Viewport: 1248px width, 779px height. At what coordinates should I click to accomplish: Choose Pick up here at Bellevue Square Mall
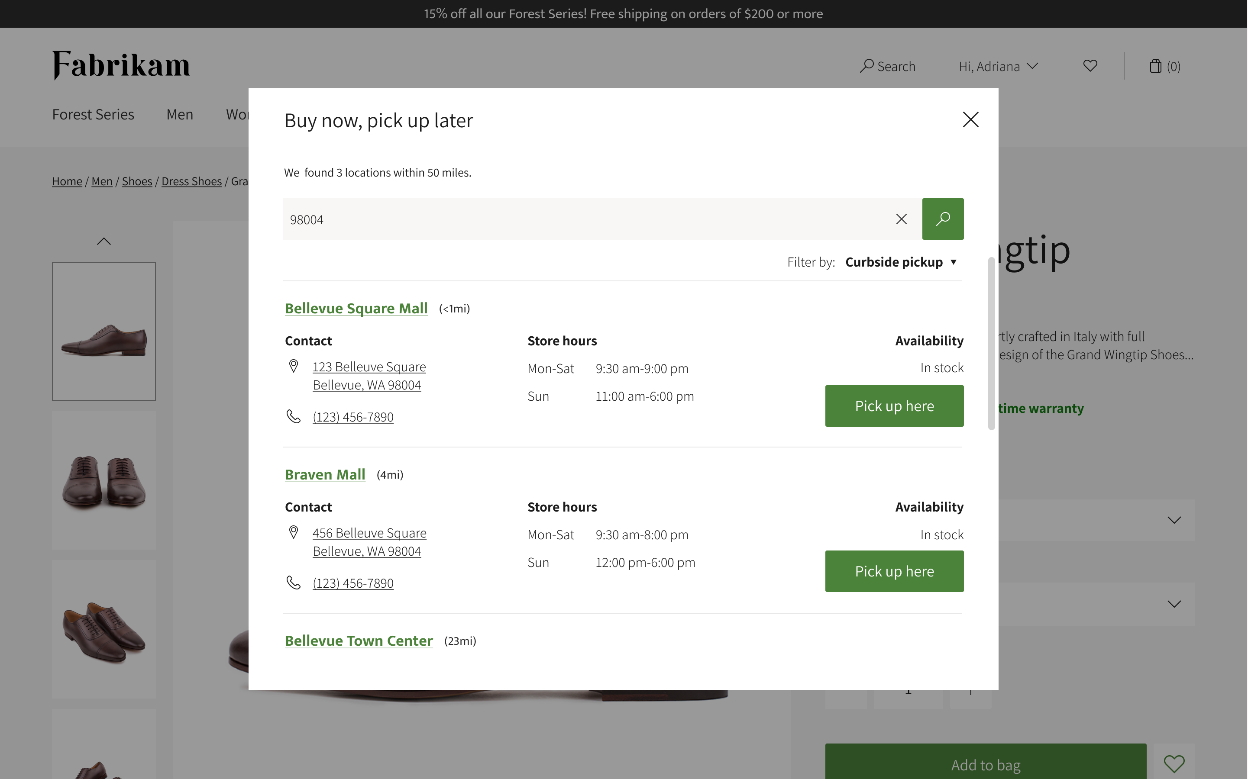894,406
